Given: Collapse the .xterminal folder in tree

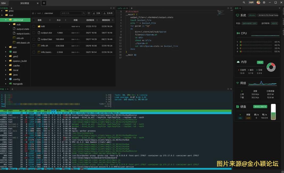Looking at the screenshot, I should pos(6,20).
